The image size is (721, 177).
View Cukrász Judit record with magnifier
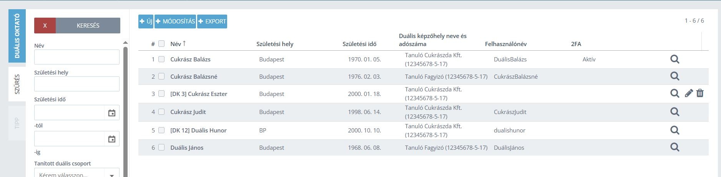coord(674,112)
